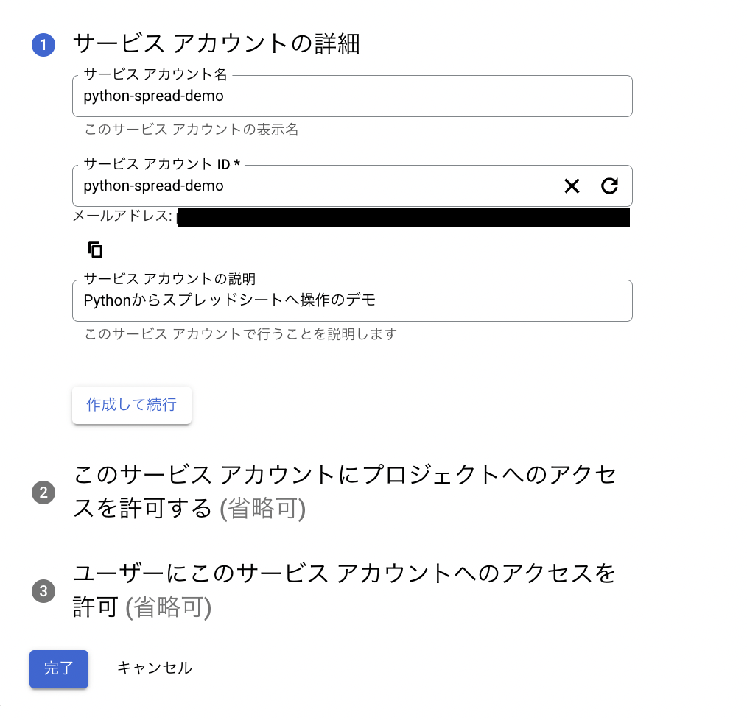The height and width of the screenshot is (720, 747).
Task: Select step 2 numbered circle icon
Action: (x=43, y=493)
